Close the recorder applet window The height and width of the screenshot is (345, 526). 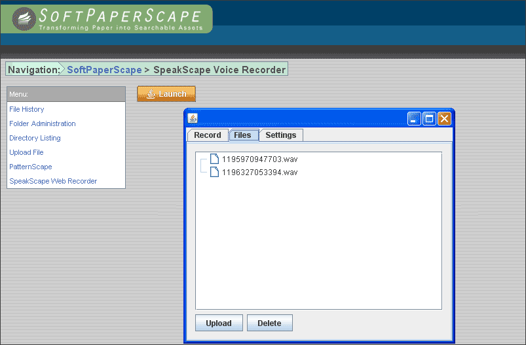click(444, 118)
